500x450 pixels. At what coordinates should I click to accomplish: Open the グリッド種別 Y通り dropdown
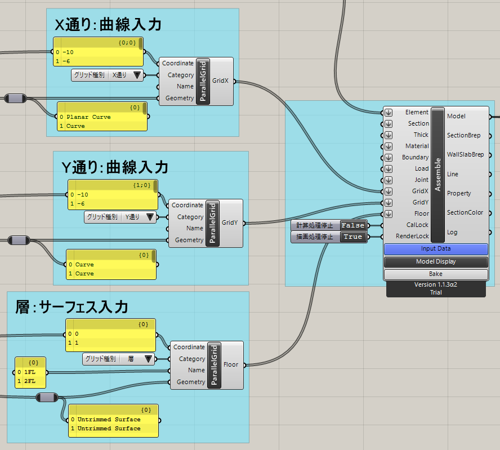tap(150, 217)
